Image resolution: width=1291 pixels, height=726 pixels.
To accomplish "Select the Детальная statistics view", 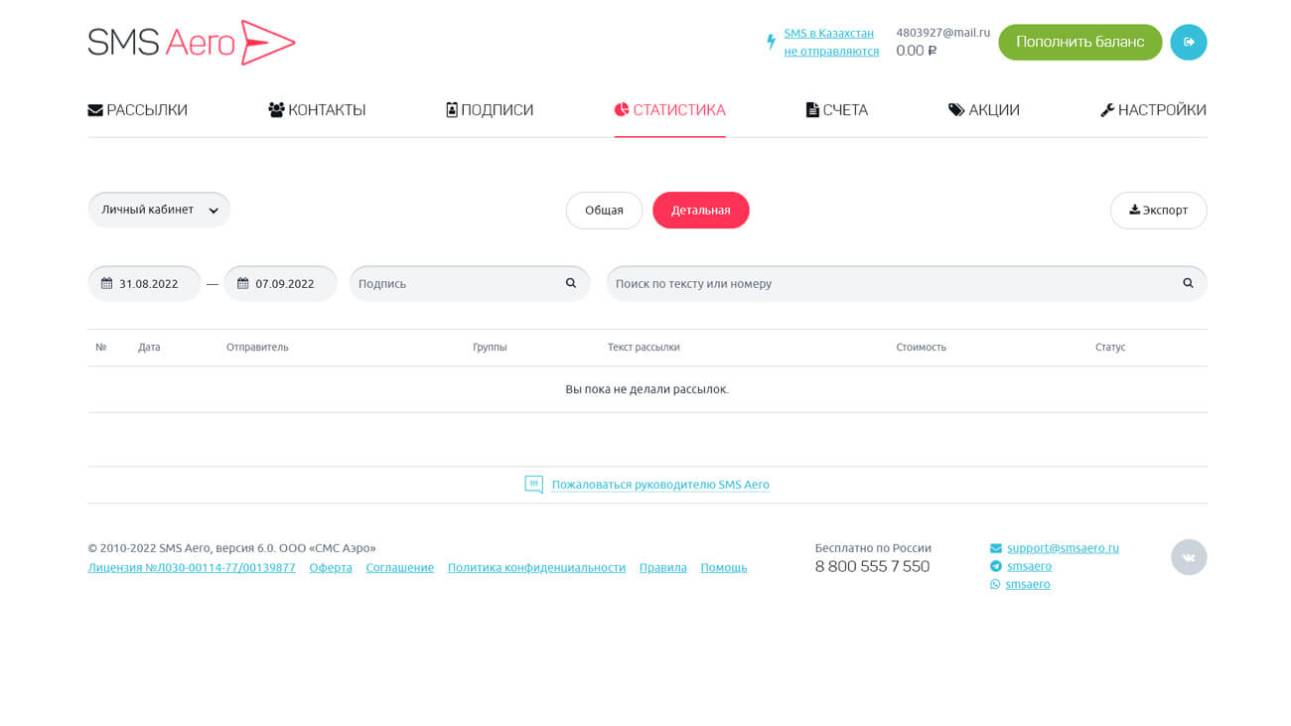I will [x=700, y=211].
